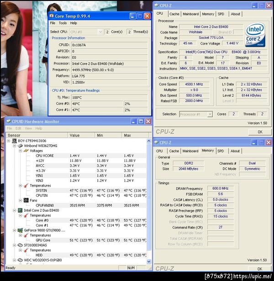This screenshot has height=281, width=274.
Task: Minimize the top CPU-Z window
Action: [254, 5]
